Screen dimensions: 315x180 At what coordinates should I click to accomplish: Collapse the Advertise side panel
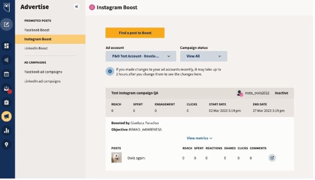coord(76,7)
